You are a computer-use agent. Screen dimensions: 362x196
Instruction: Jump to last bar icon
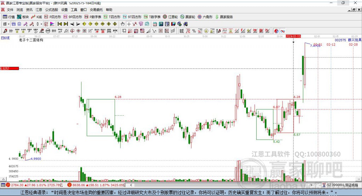(x=66, y=24)
